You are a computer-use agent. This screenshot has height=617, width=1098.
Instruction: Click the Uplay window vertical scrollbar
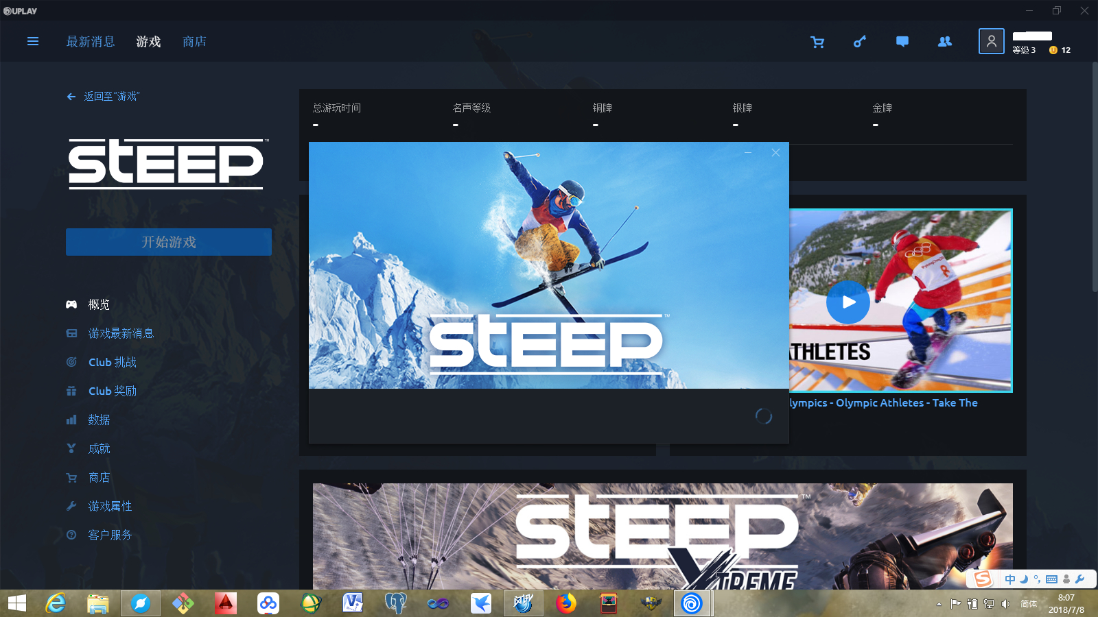[1095, 178]
